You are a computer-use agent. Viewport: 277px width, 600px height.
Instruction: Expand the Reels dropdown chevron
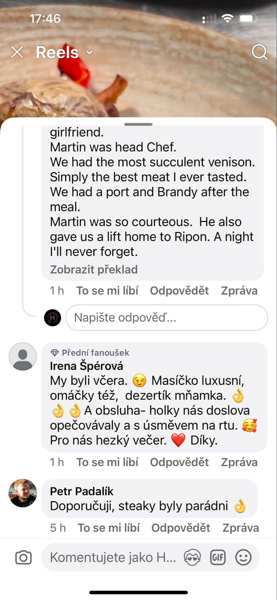[x=90, y=53]
